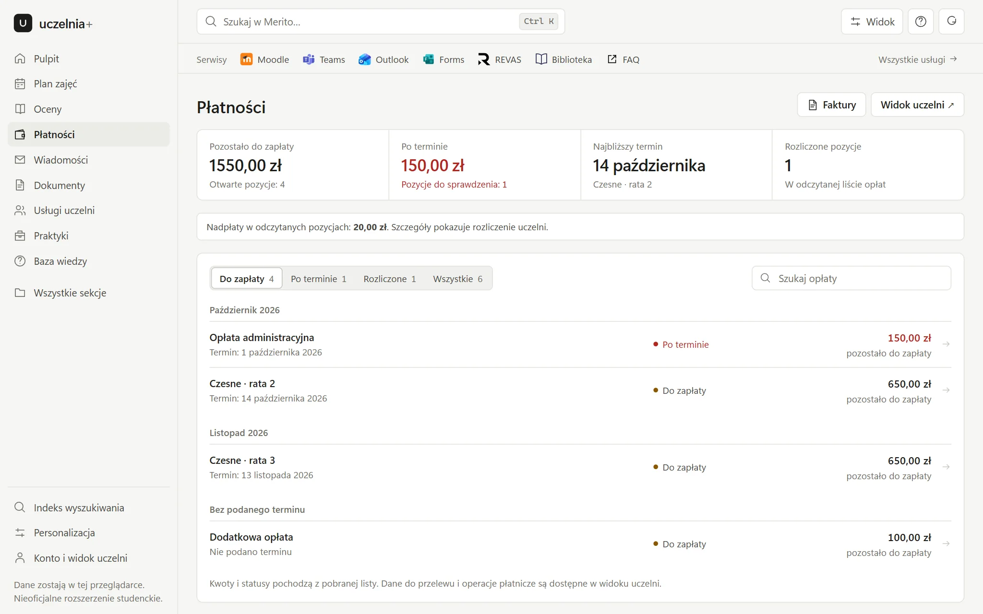This screenshot has height=614, width=983.
Task: Switch to the Po terminie tab
Action: coord(318,279)
